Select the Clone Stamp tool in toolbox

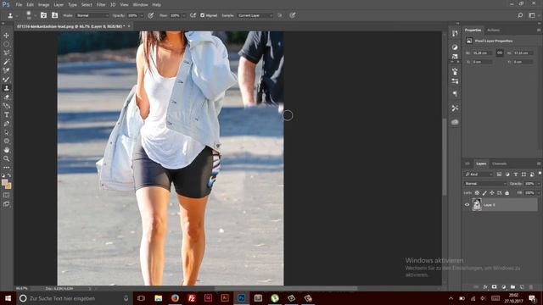[x=6, y=88]
